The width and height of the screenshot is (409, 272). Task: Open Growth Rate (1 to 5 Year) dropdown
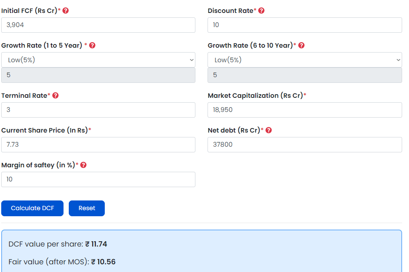(x=98, y=60)
